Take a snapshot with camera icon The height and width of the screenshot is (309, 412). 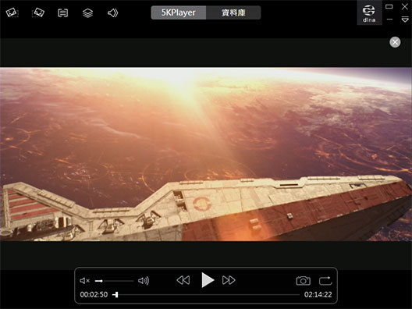click(x=304, y=281)
